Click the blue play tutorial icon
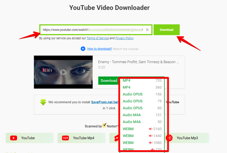The height and width of the screenshot is (153, 227). coord(83,49)
